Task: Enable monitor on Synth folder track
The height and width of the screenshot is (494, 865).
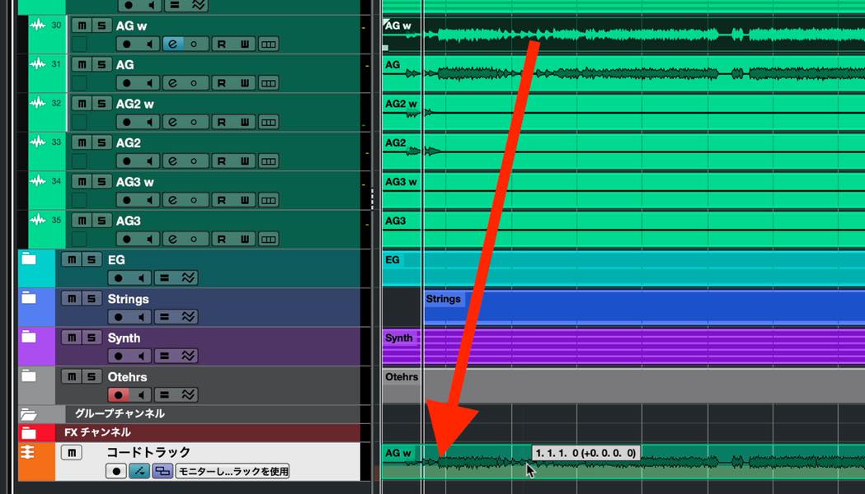Action: (x=141, y=357)
